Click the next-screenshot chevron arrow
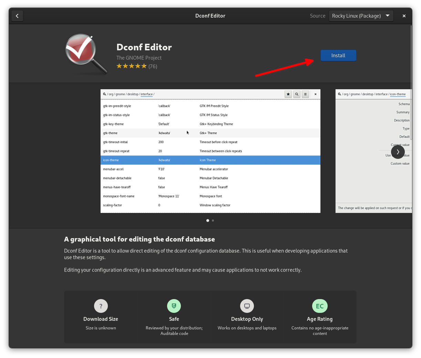 point(398,152)
